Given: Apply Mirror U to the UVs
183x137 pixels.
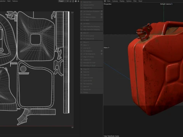Looking at the screenshot, I should (91, 42).
